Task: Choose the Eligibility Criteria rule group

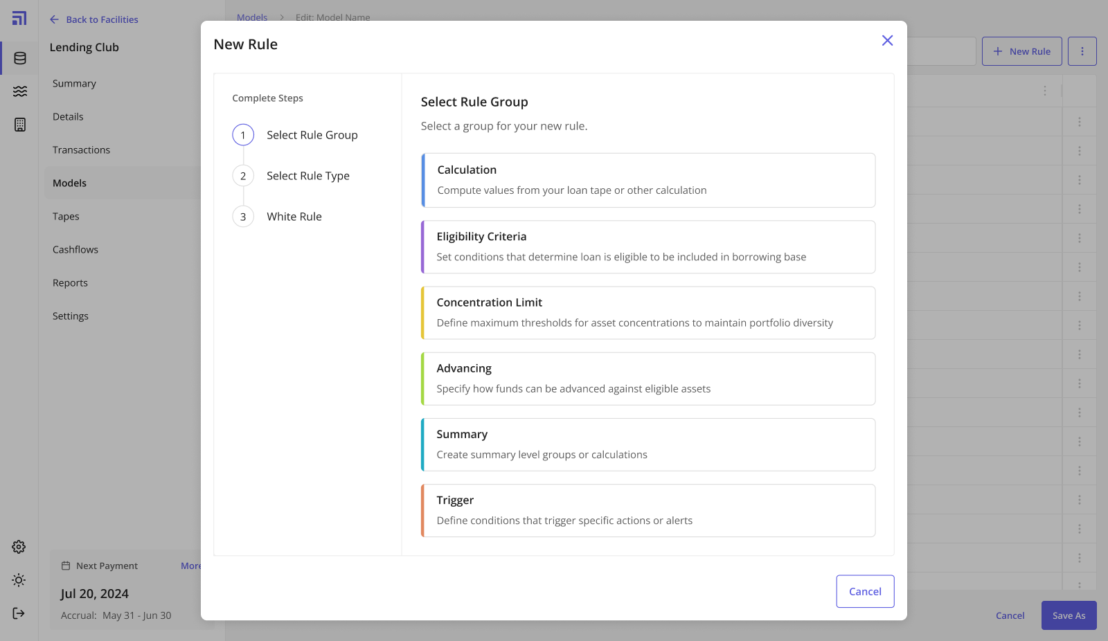Action: tap(648, 247)
